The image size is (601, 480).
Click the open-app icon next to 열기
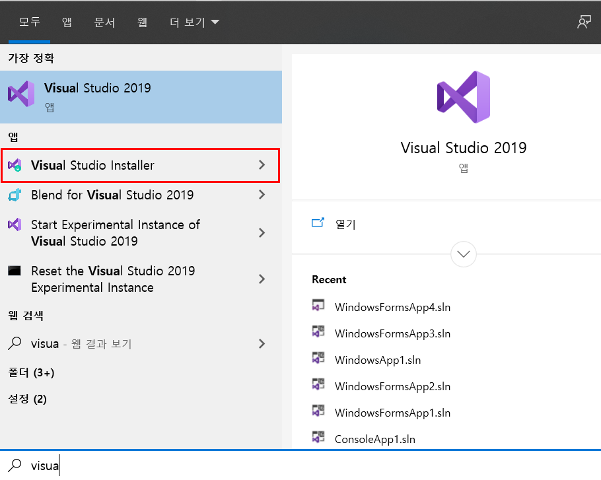pos(318,223)
